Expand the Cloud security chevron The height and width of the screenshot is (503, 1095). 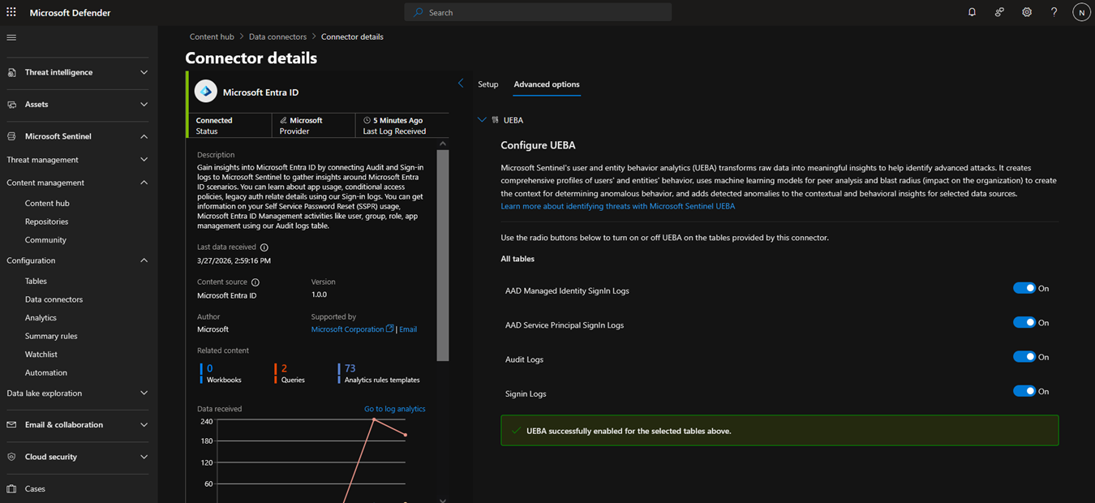(x=144, y=457)
